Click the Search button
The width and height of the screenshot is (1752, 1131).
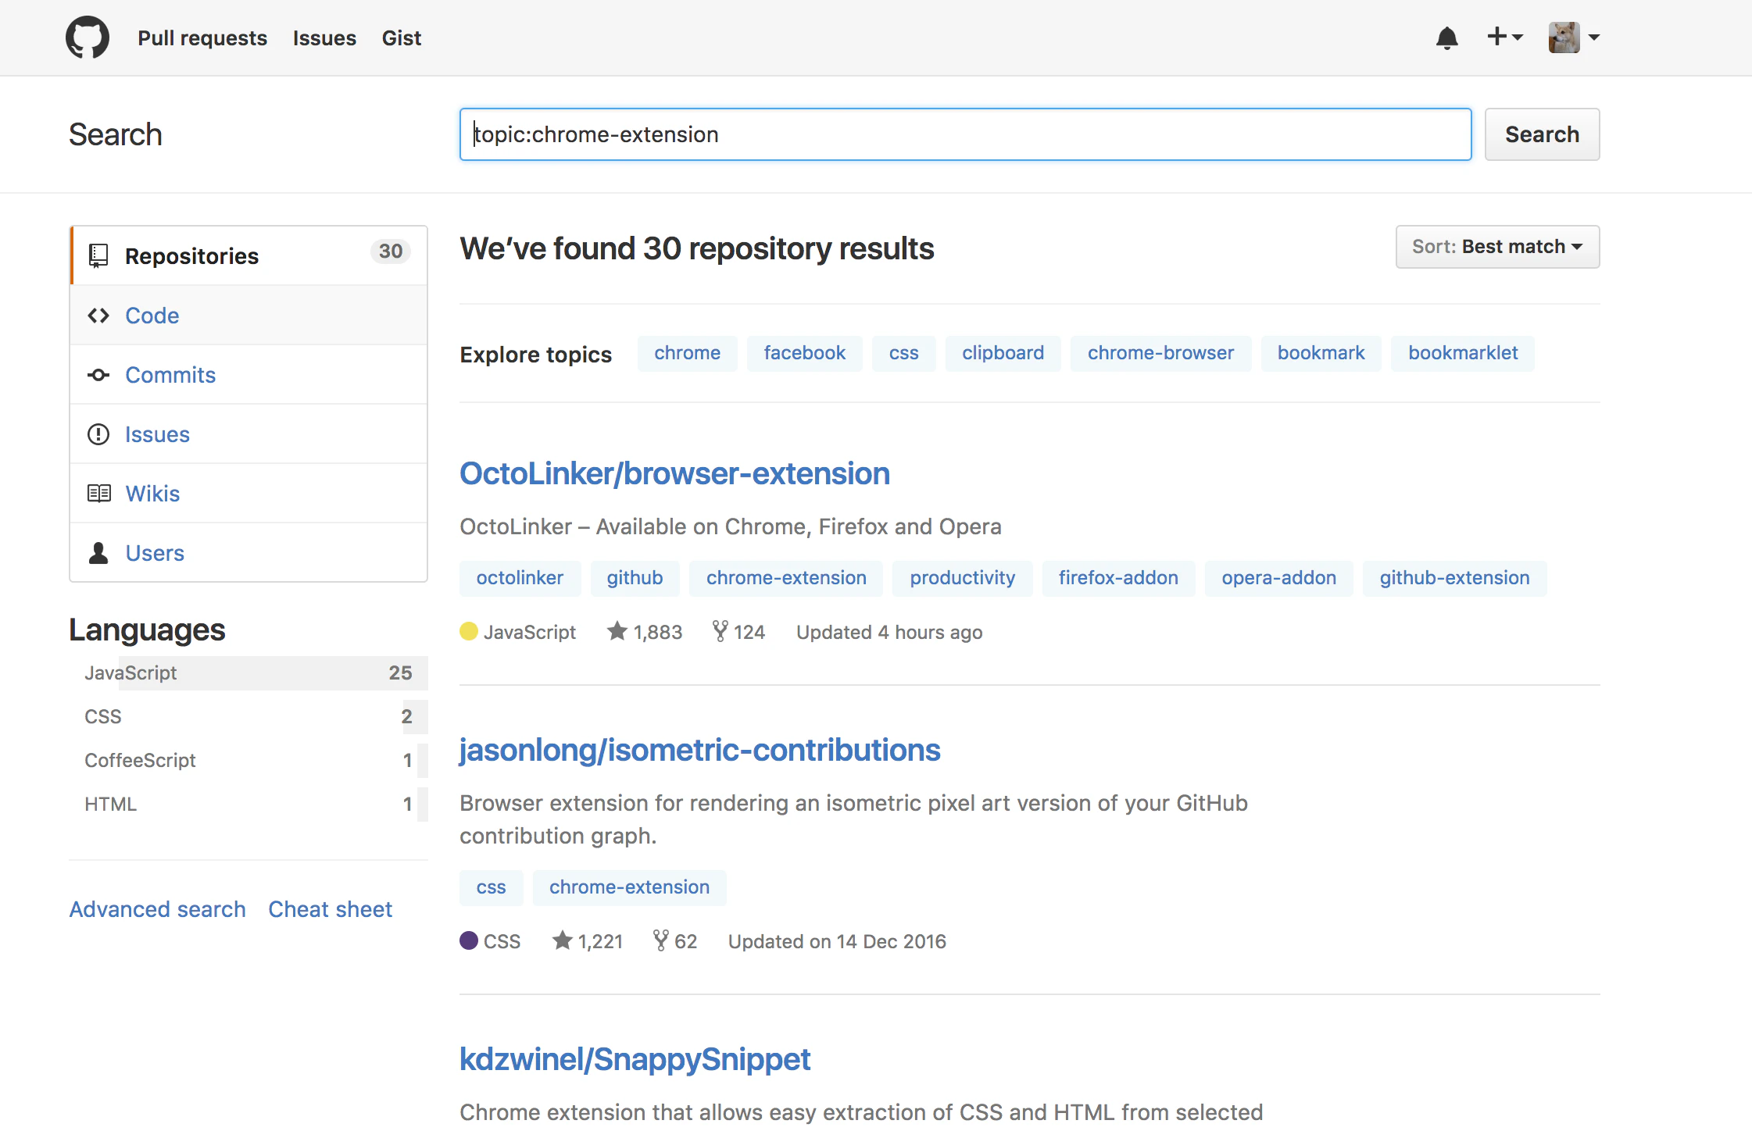(x=1542, y=134)
